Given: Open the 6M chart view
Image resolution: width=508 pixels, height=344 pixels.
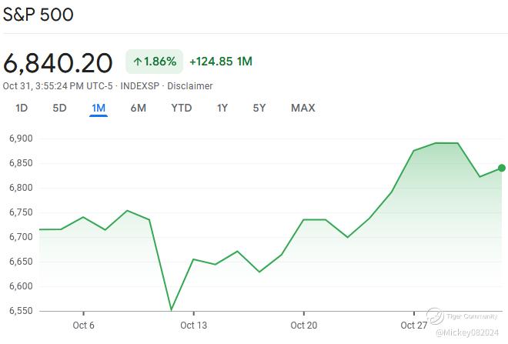Looking at the screenshot, I should pyautogui.click(x=139, y=109).
